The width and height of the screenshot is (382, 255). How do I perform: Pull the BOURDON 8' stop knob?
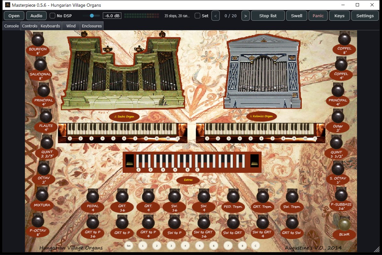(x=38, y=40)
